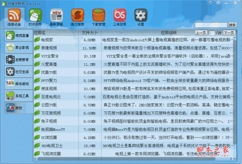Select the 电视直播 category tab

pos(19,36)
